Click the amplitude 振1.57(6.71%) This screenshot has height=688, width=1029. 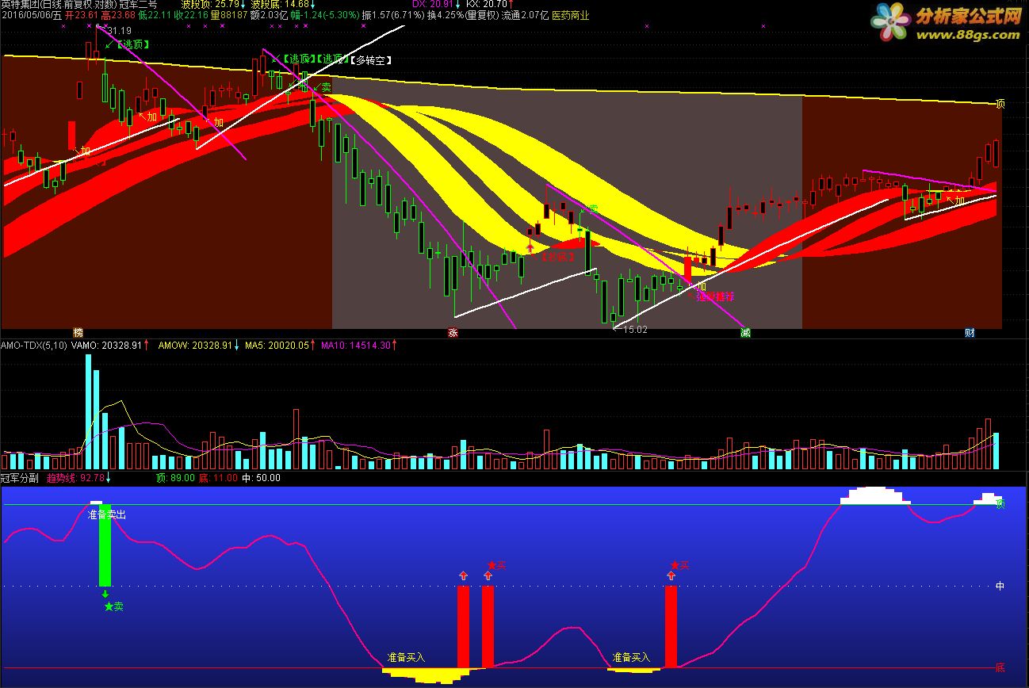tap(392, 15)
